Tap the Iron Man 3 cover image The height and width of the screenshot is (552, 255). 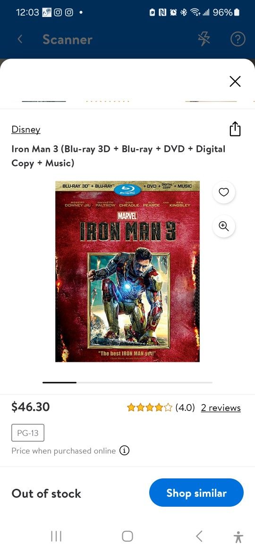pos(127,271)
